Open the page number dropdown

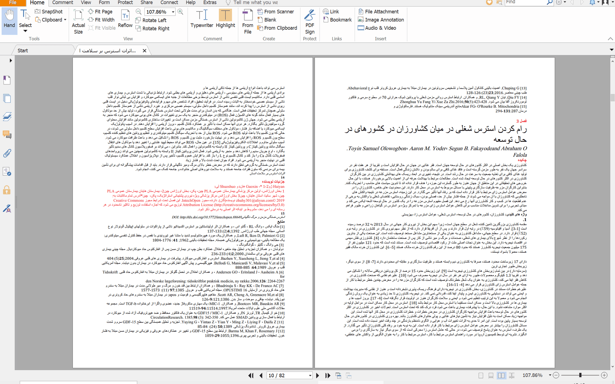tap(310, 375)
